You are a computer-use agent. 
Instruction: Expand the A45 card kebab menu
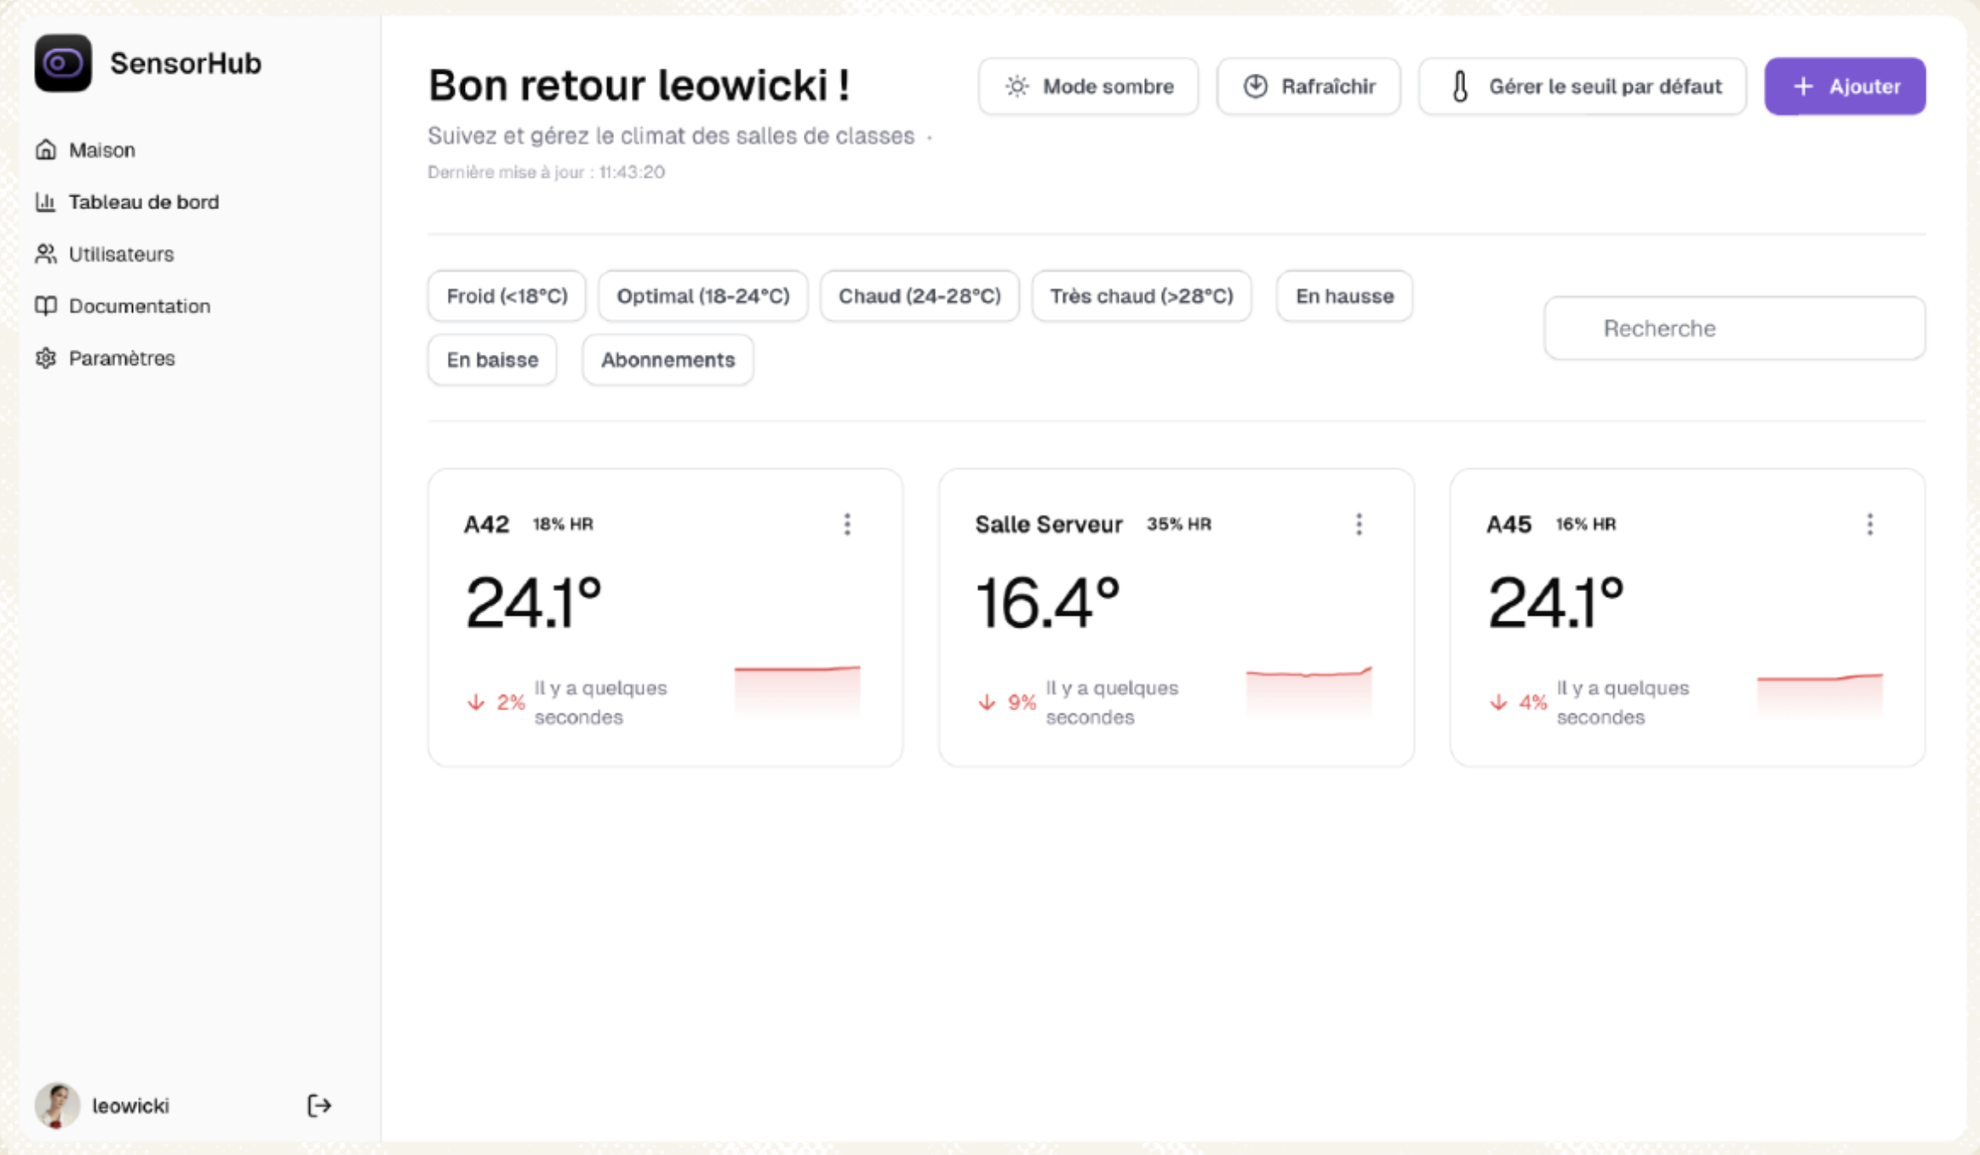(x=1869, y=524)
